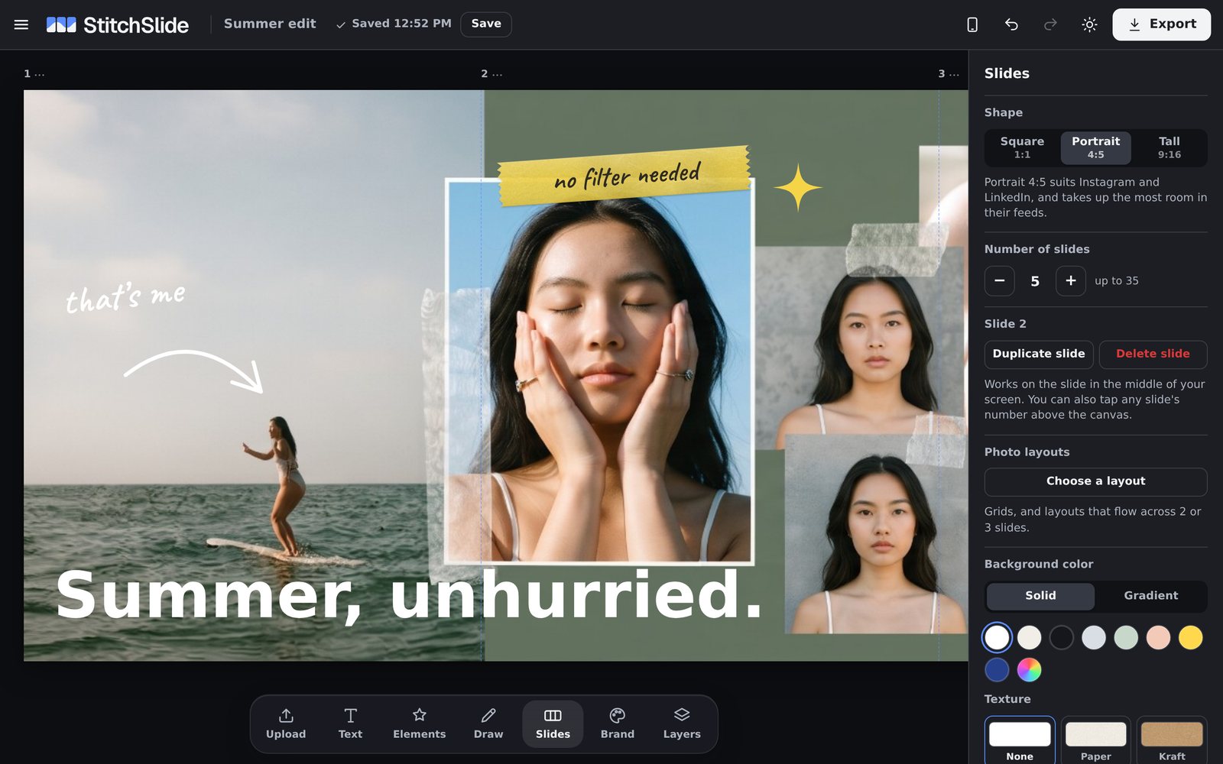Open slide 2 options ellipsis

[x=498, y=74]
